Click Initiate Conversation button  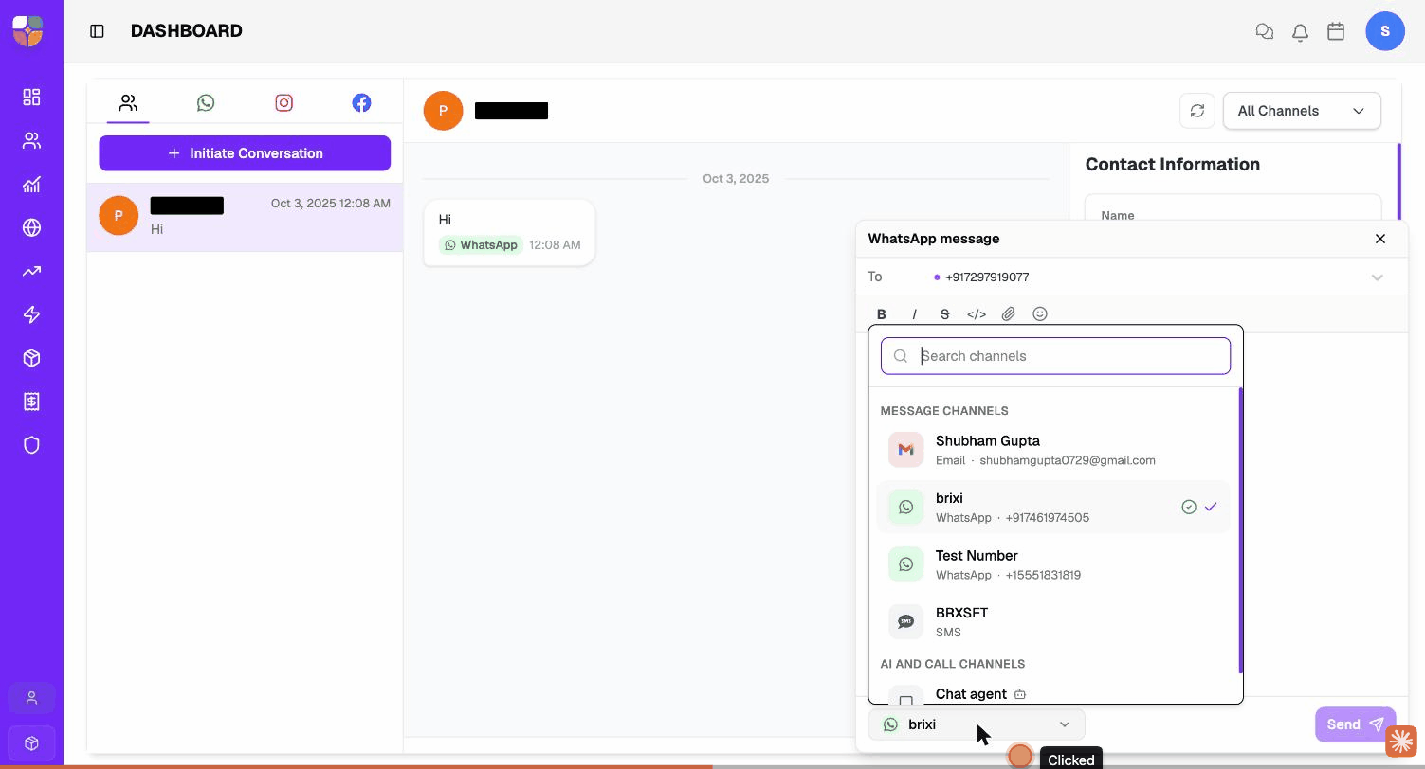[x=245, y=153]
